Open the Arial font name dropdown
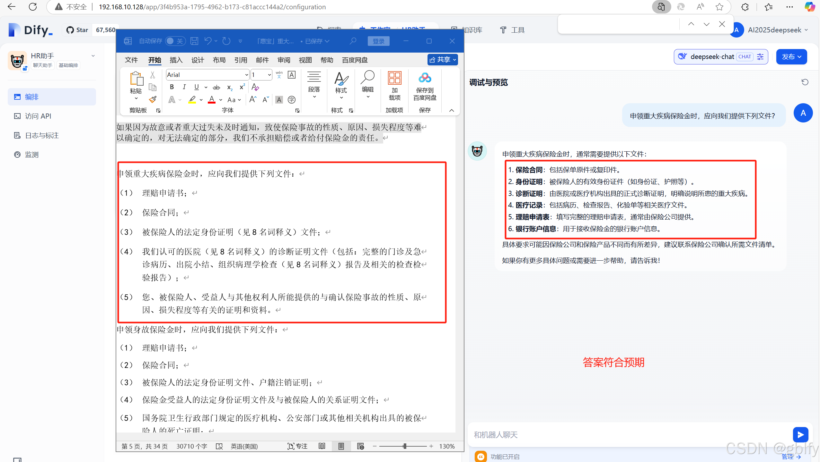This screenshot has height=462, width=820. coord(246,75)
